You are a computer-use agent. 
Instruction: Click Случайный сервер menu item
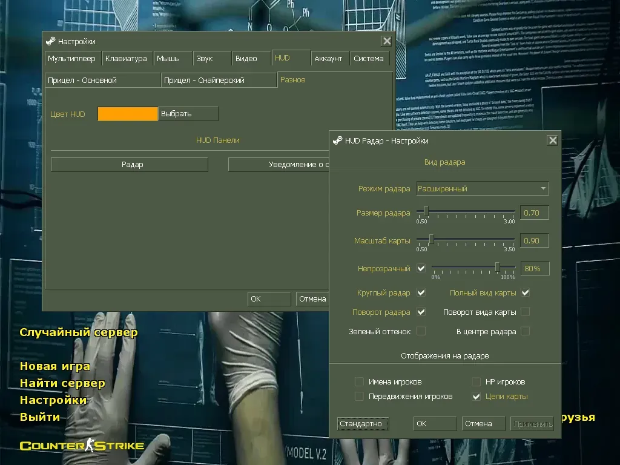78,332
